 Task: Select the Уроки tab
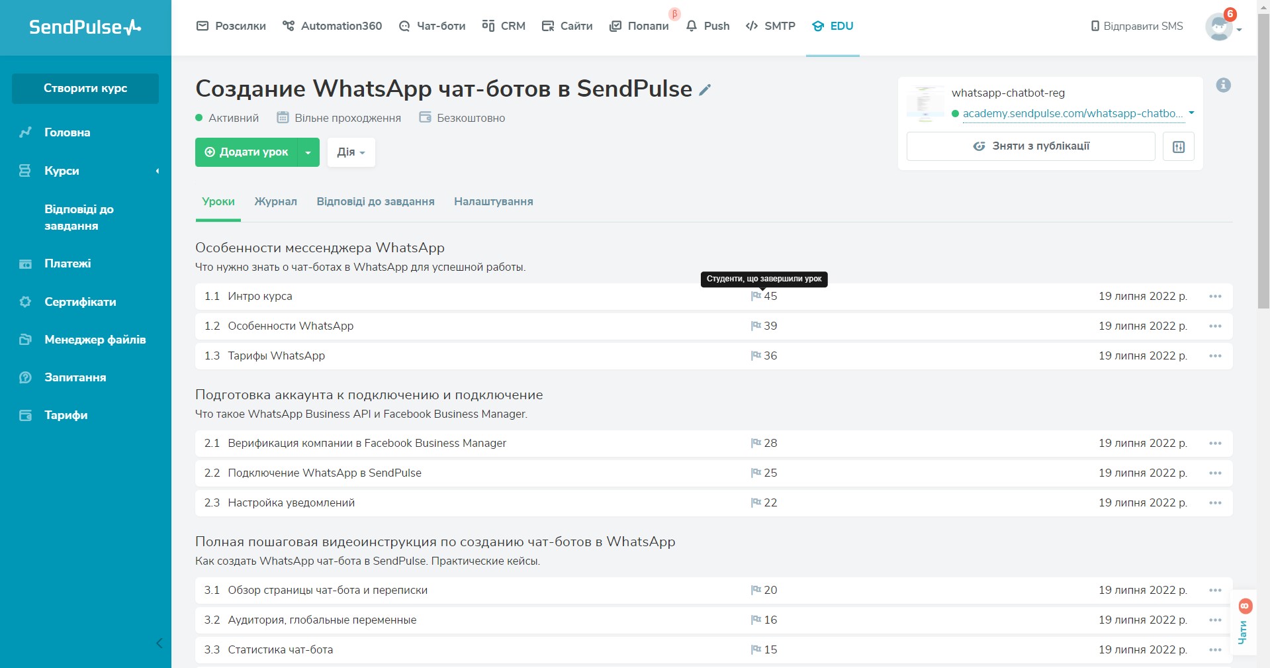218,201
